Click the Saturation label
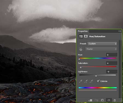Viewport: 123px width, 103px height. tap(83, 63)
